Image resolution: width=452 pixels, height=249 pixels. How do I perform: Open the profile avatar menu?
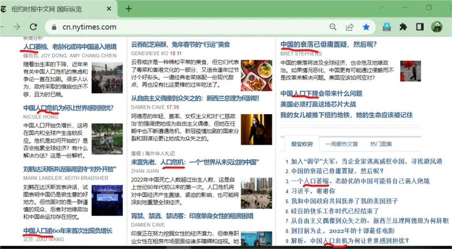tap(437, 27)
